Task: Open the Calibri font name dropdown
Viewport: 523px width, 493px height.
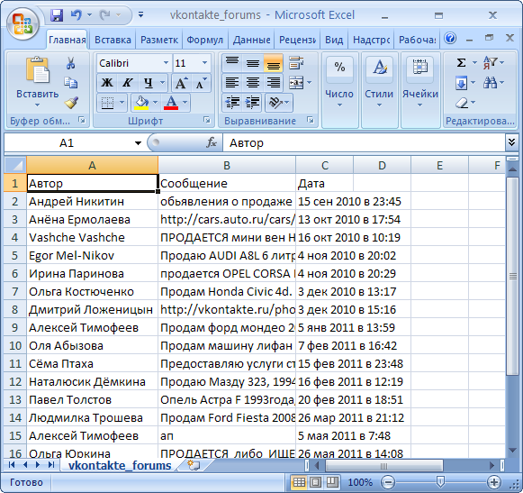Action: (167, 63)
